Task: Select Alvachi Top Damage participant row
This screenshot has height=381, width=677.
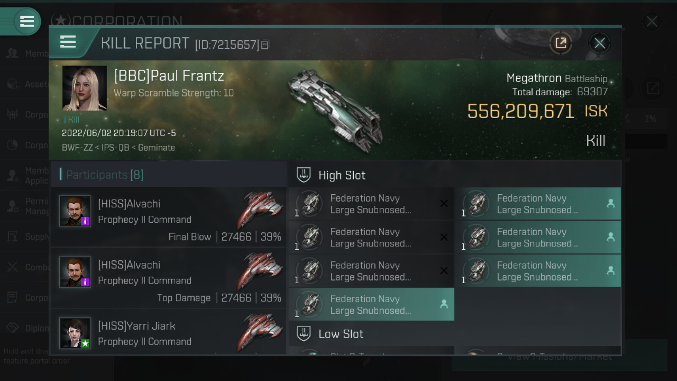Action: (168, 279)
